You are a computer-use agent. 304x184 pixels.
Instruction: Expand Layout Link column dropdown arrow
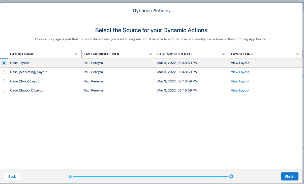click(x=297, y=54)
